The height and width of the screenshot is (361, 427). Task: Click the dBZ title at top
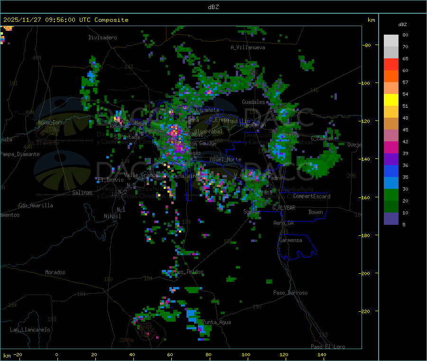coord(213,7)
